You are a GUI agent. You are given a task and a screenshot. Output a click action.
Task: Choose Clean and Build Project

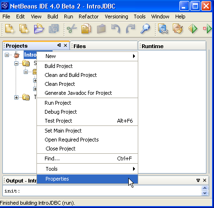click(87, 75)
